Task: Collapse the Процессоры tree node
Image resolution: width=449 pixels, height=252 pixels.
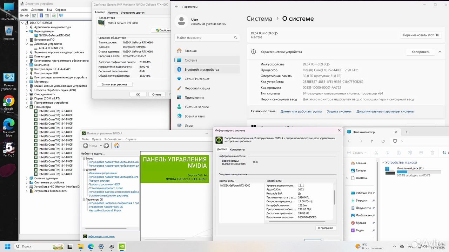Action: click(x=27, y=107)
